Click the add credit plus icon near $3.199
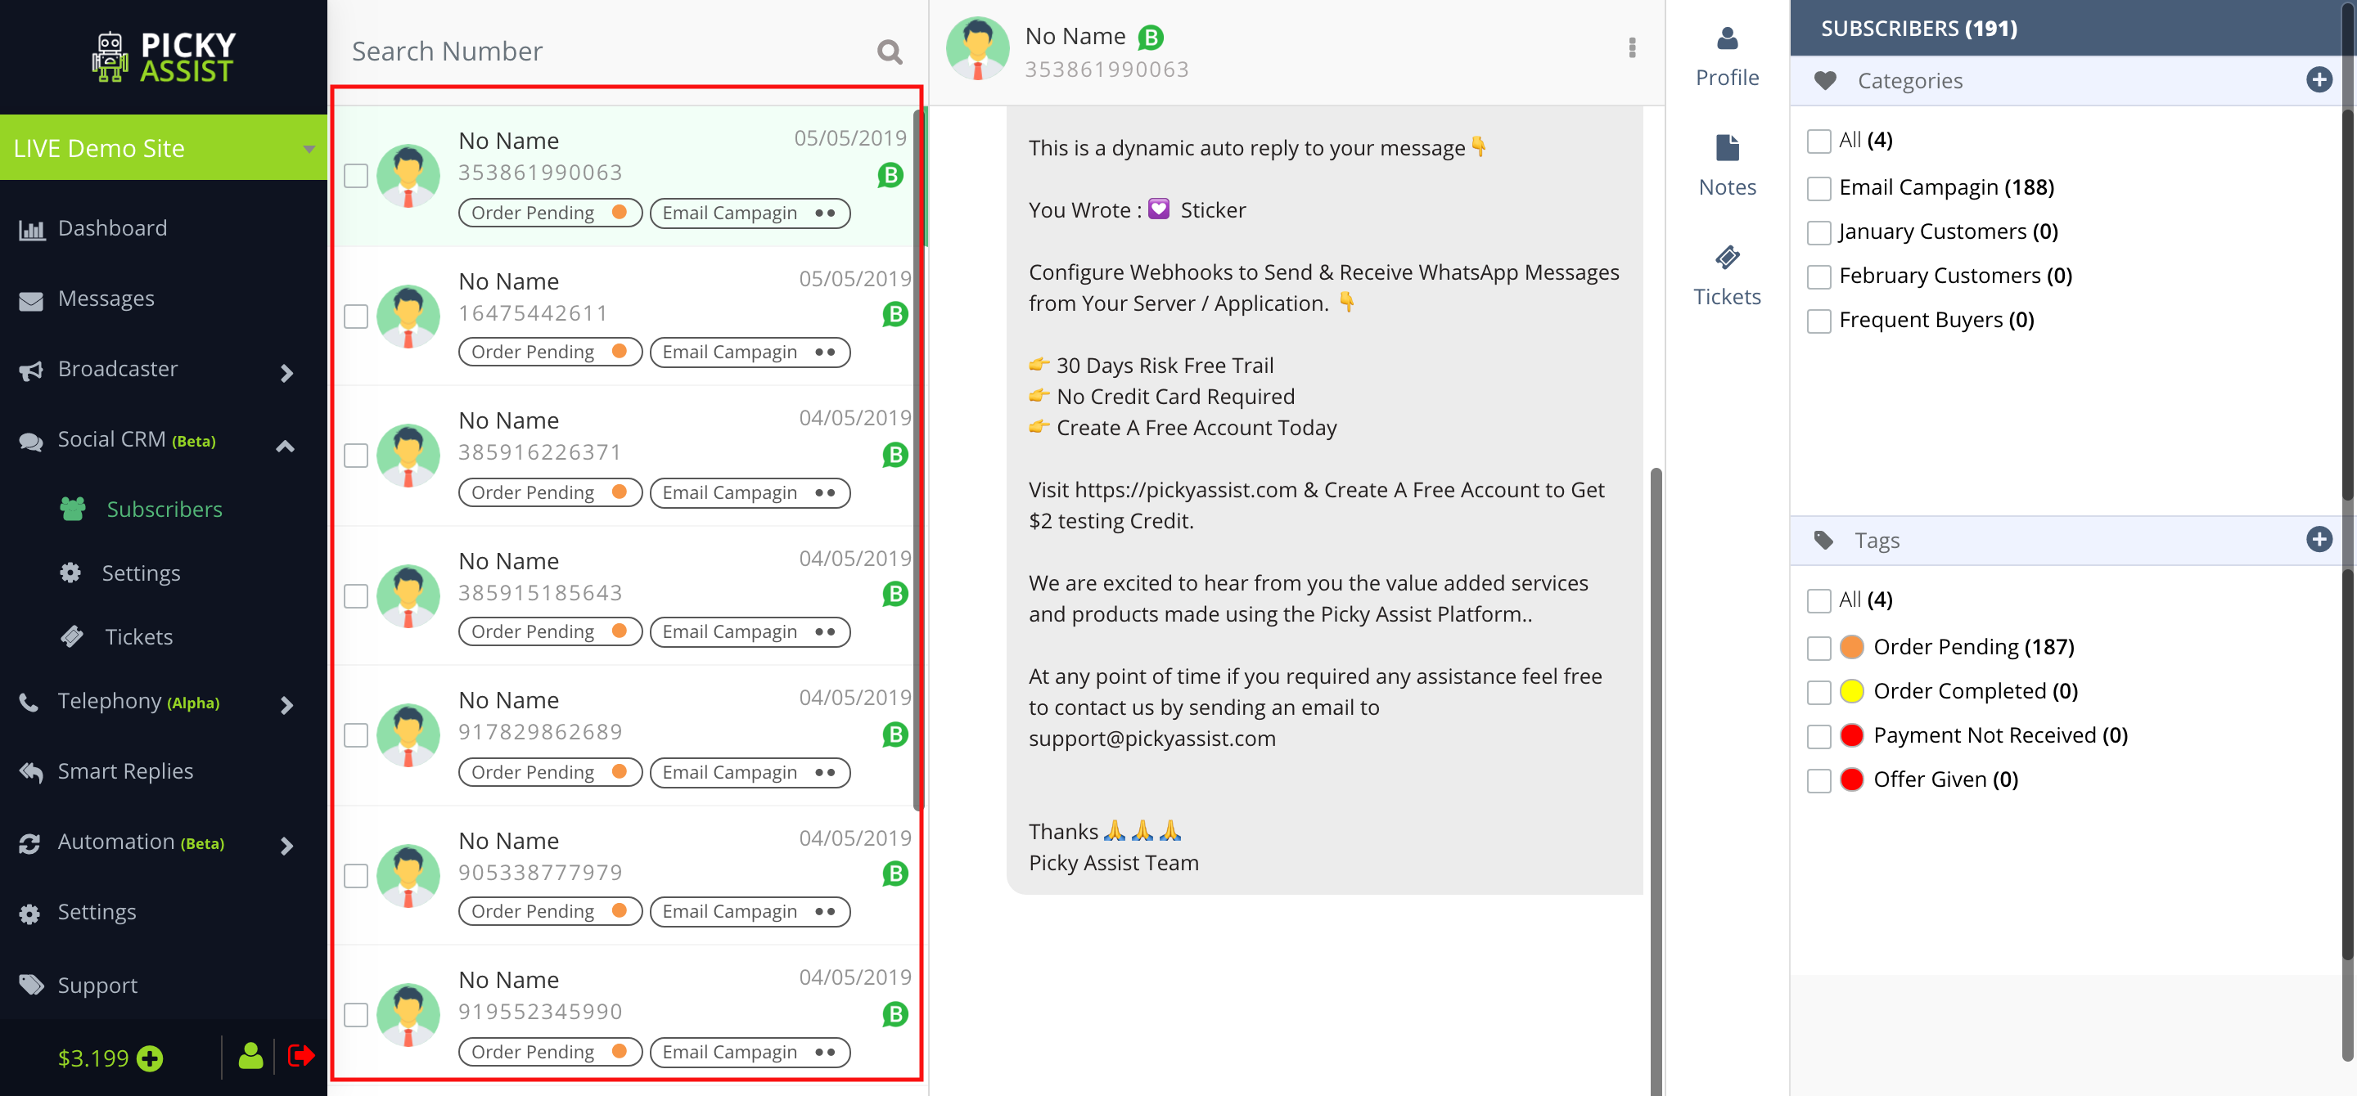 pyautogui.click(x=149, y=1058)
